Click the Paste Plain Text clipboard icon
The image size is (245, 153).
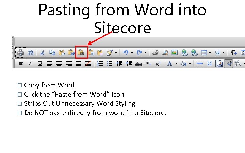point(91,53)
